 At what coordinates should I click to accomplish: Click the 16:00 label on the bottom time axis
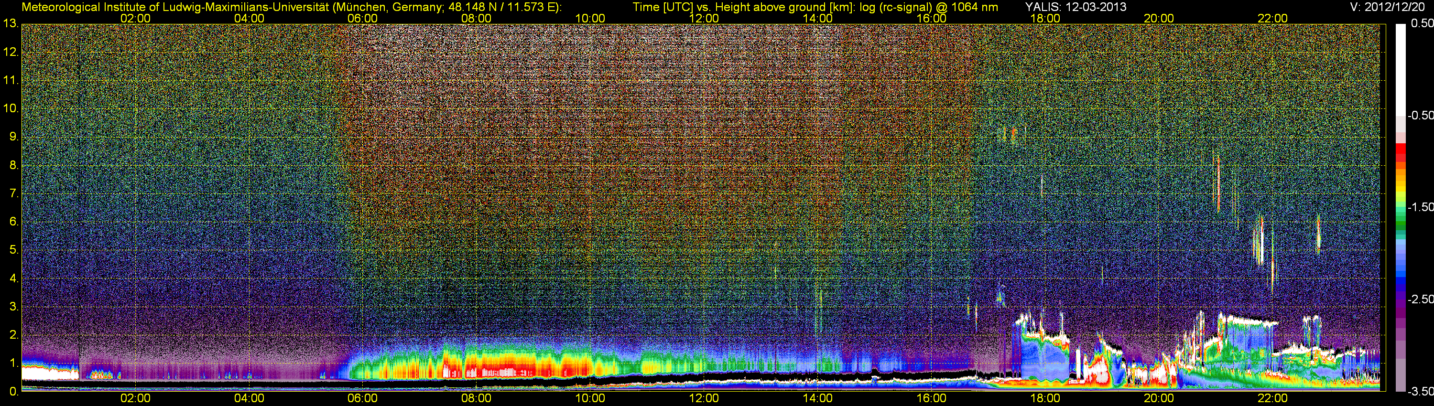931,399
